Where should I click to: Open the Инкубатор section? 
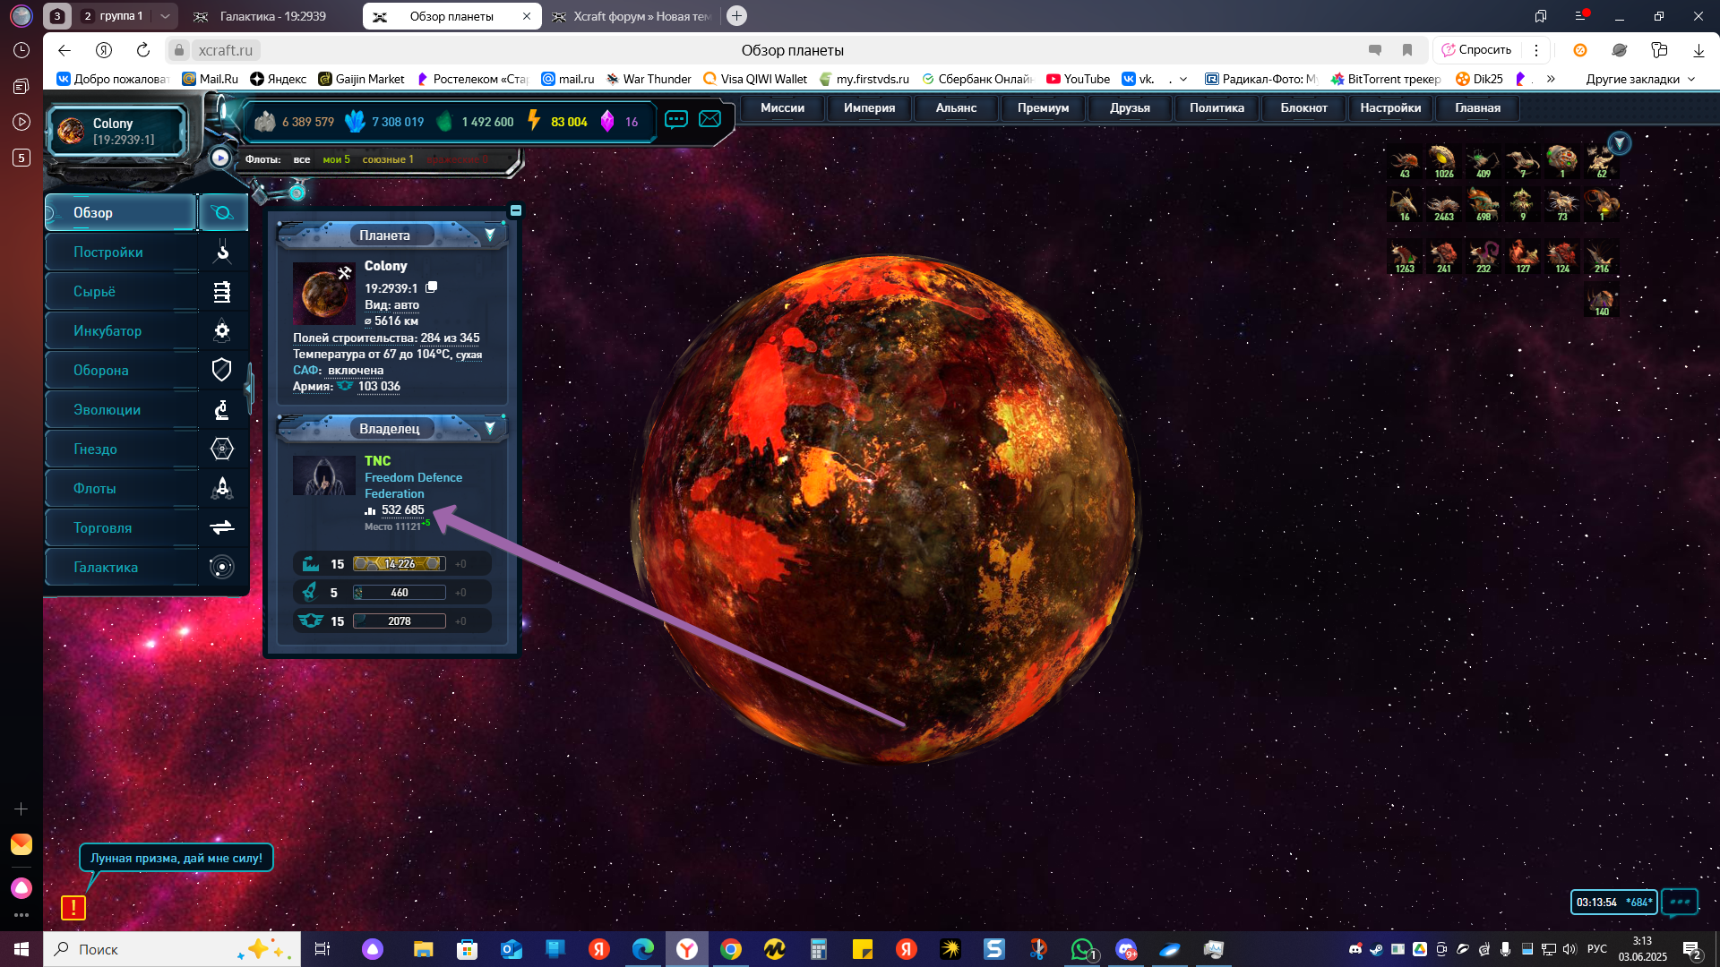[107, 330]
